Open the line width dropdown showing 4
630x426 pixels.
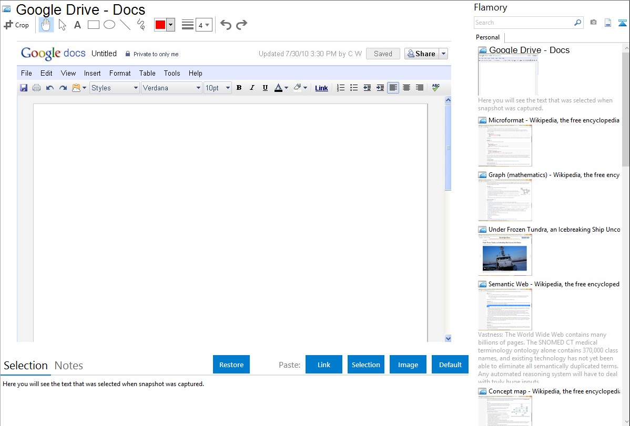click(x=204, y=25)
